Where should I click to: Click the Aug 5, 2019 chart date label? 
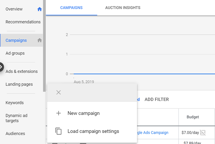pyautogui.click(x=84, y=82)
